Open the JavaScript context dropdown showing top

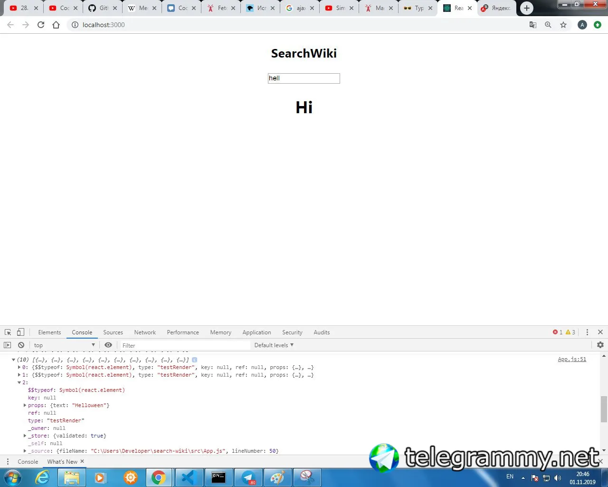[65, 345]
